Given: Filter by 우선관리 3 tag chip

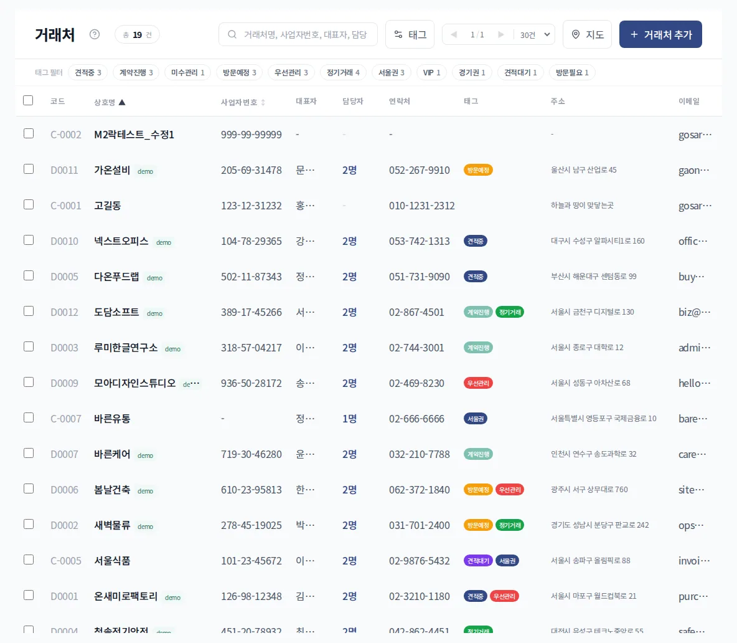Looking at the screenshot, I should click(x=291, y=72).
